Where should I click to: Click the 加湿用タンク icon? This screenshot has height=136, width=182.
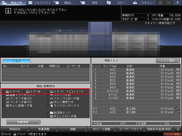point(51,113)
